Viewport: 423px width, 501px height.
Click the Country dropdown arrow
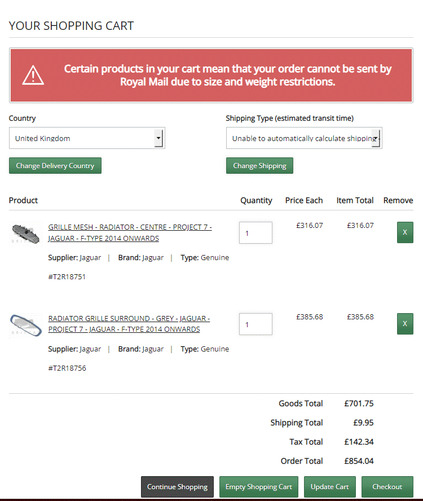click(158, 138)
